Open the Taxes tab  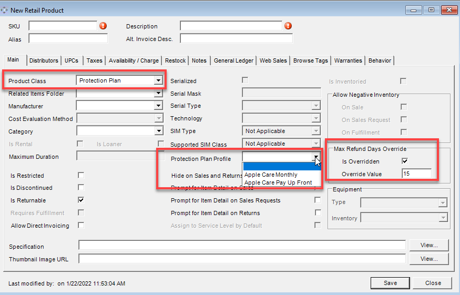95,60
